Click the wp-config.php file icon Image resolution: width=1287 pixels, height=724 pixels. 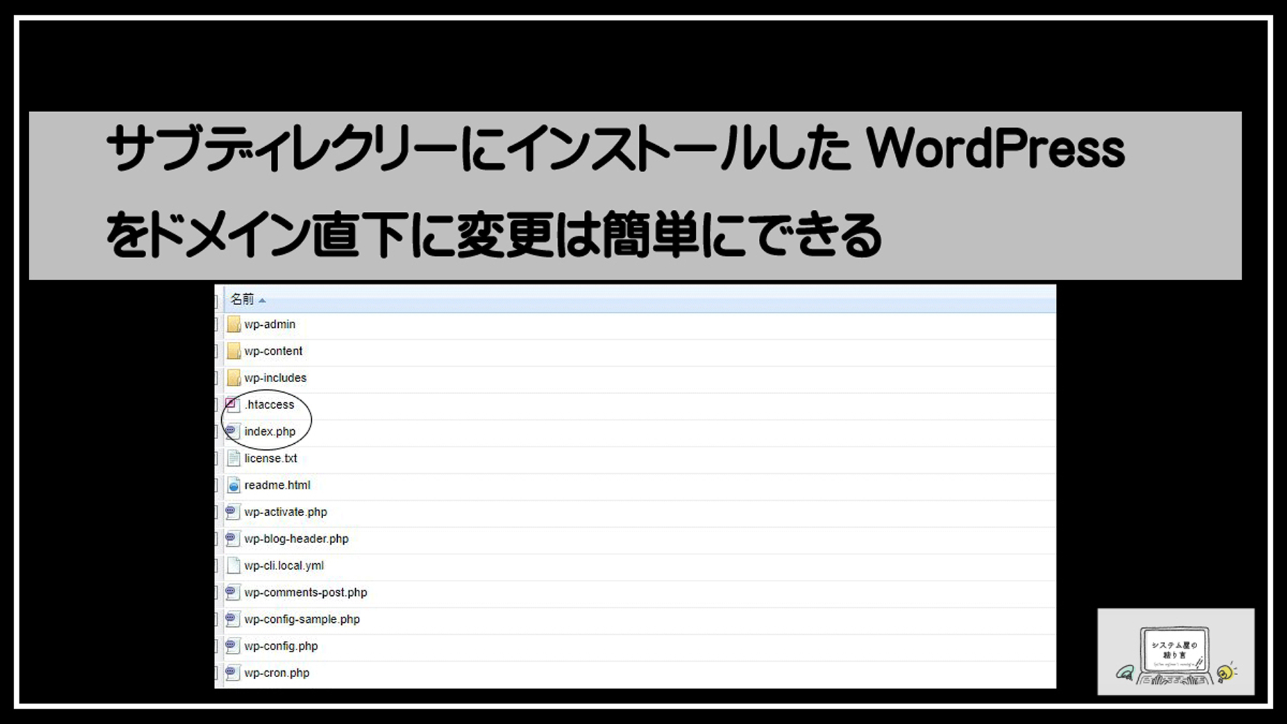(233, 646)
